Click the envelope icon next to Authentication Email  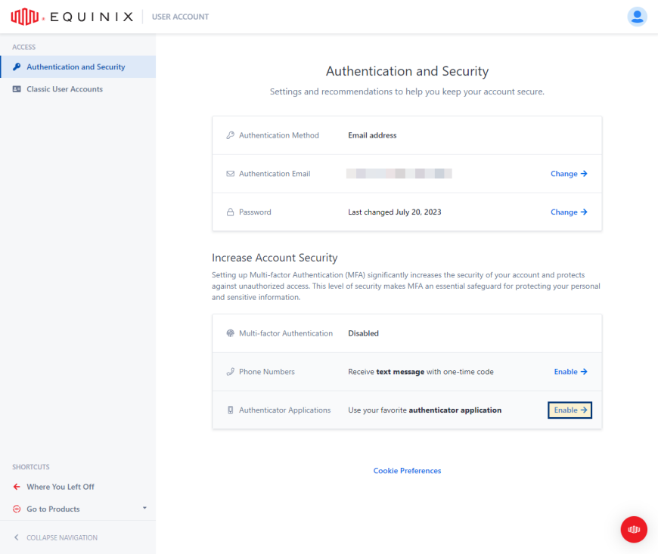231,174
